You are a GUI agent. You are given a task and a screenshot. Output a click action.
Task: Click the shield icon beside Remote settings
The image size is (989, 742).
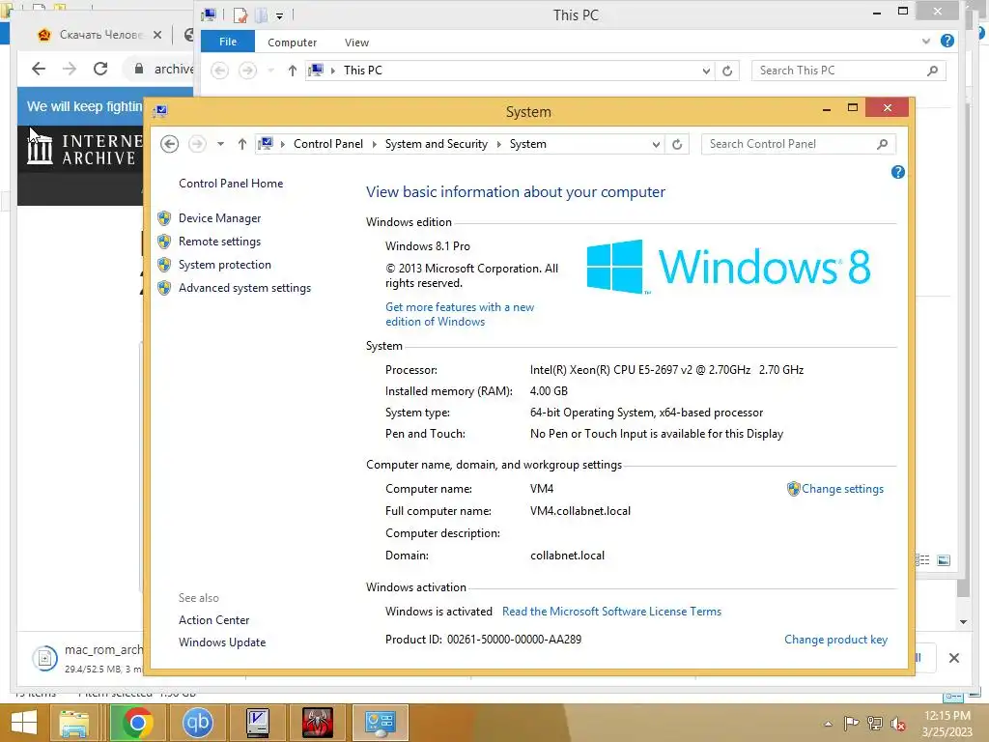(164, 242)
